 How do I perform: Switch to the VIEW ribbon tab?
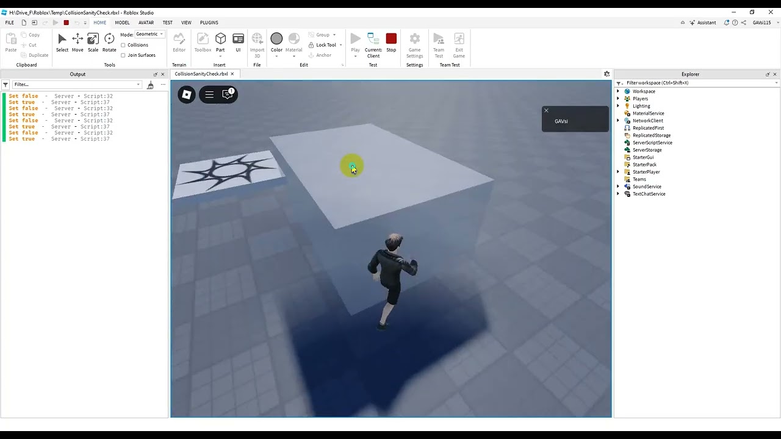186,23
